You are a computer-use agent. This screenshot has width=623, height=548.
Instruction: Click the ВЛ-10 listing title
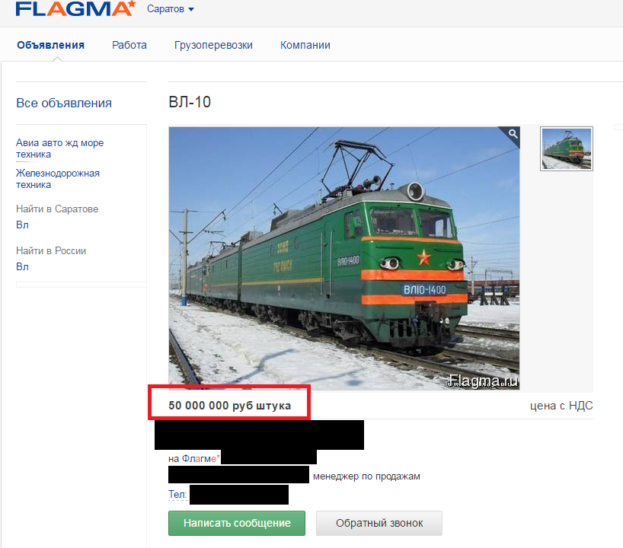point(190,102)
